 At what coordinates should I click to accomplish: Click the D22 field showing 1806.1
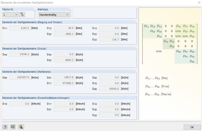tap(64, 34)
